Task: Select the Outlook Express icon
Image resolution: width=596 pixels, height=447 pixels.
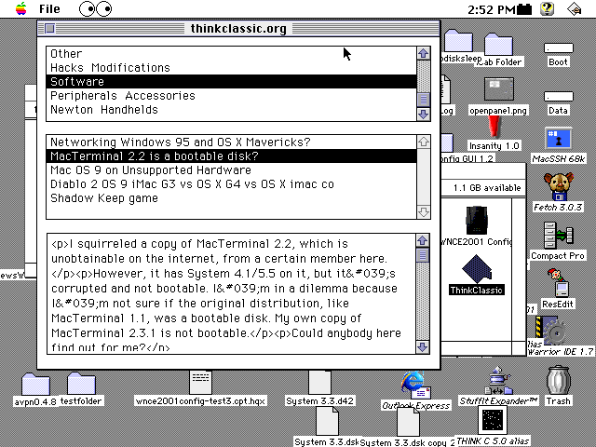Action: point(414,384)
